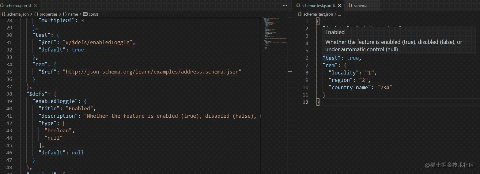Click line number 12 in schema-test.json gutter
This screenshot has height=174, width=480.
305,102
